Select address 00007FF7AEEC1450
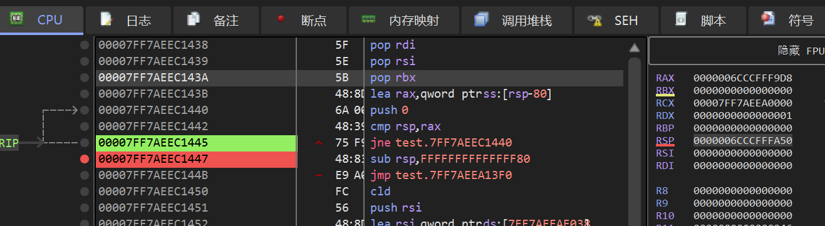Screen dimensions: 825x226 point(153,192)
